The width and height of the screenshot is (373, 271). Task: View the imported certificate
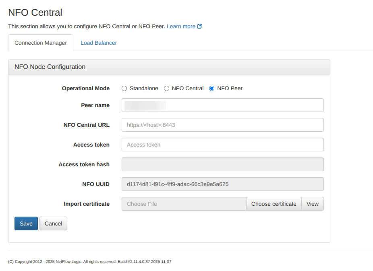[312, 204]
